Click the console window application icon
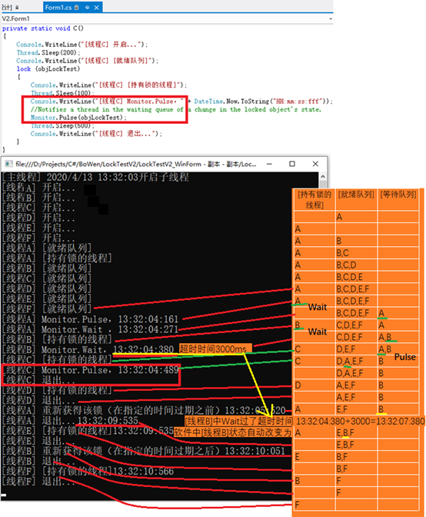 click(x=8, y=164)
